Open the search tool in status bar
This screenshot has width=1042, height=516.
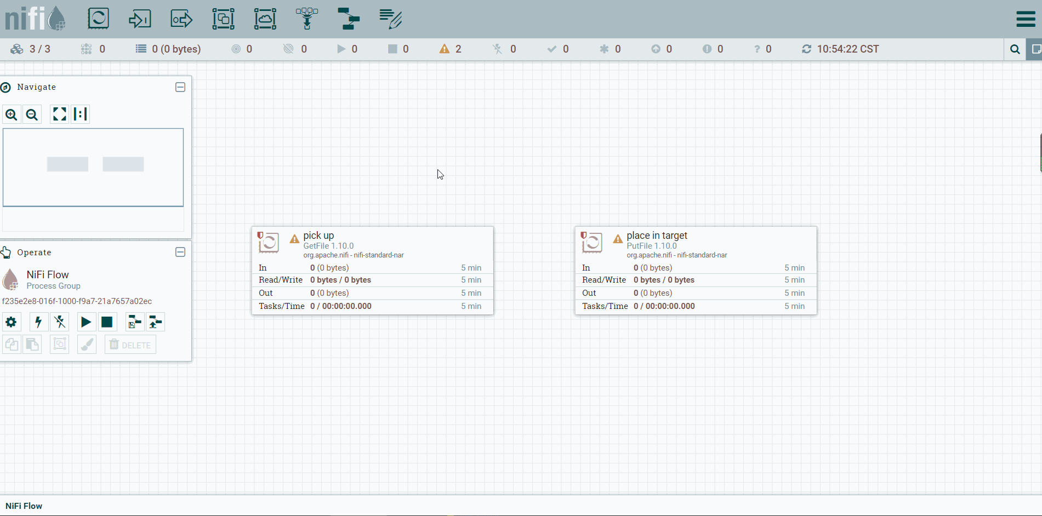click(x=1015, y=49)
